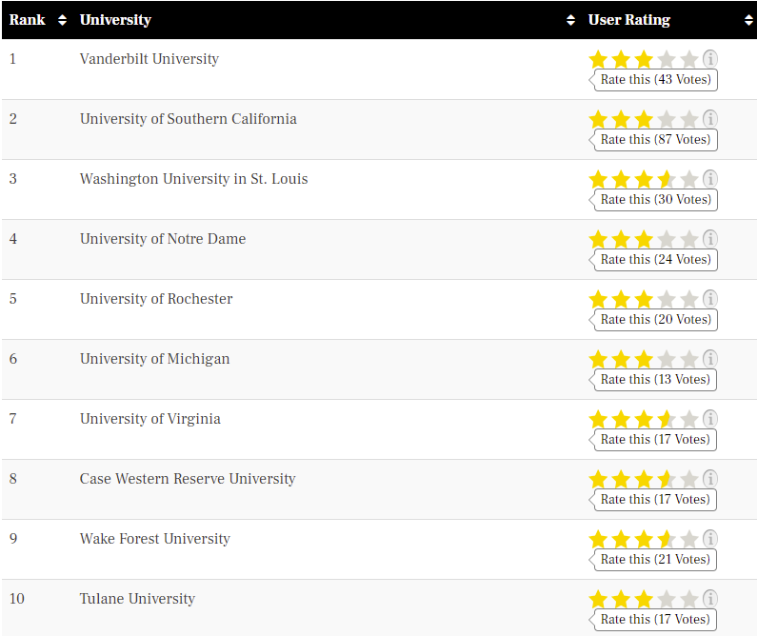Click Rate this (87 Votes) label
The width and height of the screenshot is (757, 636).
tap(655, 140)
